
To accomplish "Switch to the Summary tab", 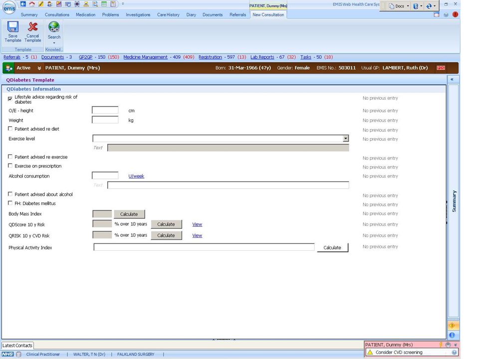I will pyautogui.click(x=29, y=14).
